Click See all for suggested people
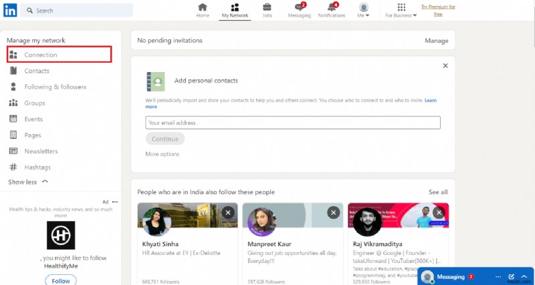 pyautogui.click(x=438, y=192)
